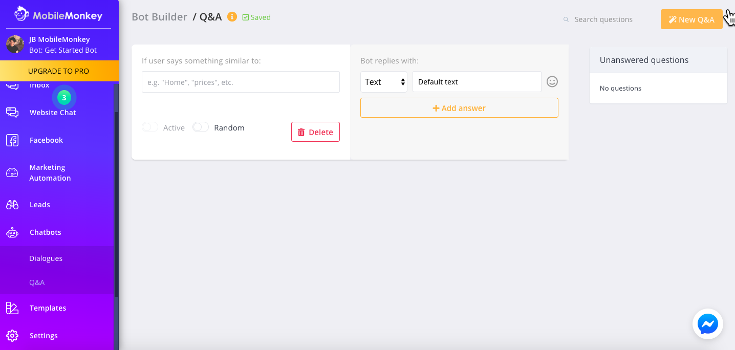The height and width of the screenshot is (350, 735).
Task: Open the Text reply type dropdown
Action: pyautogui.click(x=384, y=81)
